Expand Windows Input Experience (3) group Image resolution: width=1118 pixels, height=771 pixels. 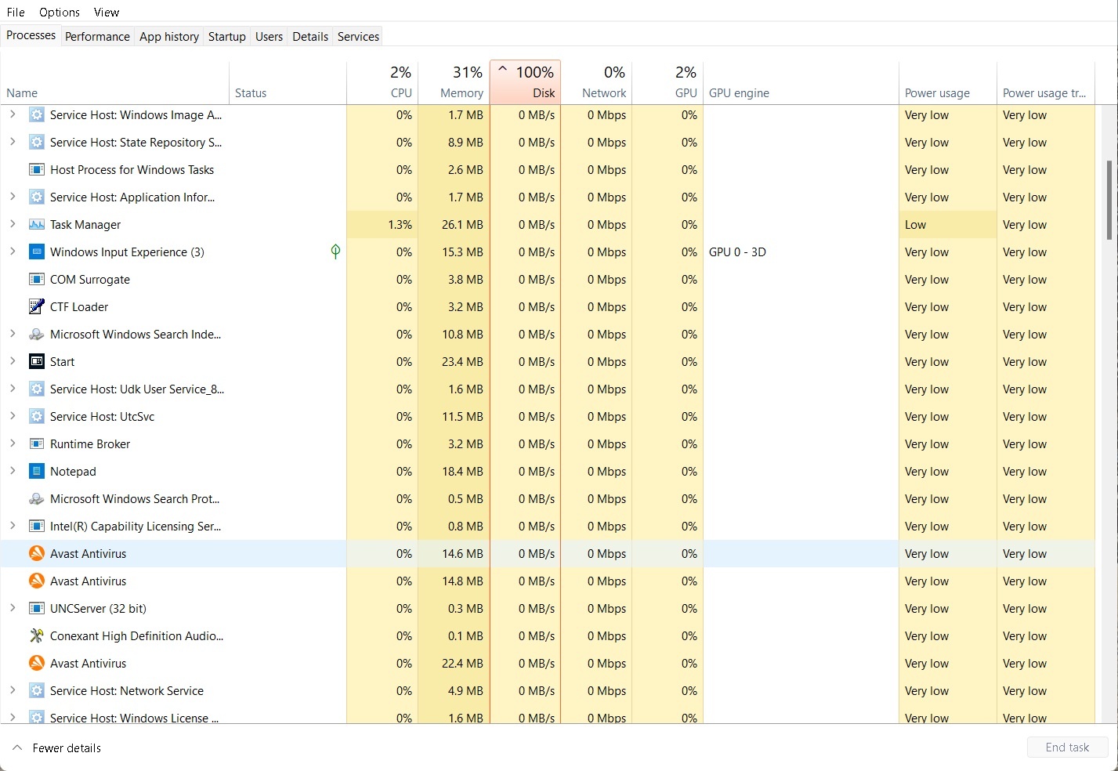coord(13,252)
